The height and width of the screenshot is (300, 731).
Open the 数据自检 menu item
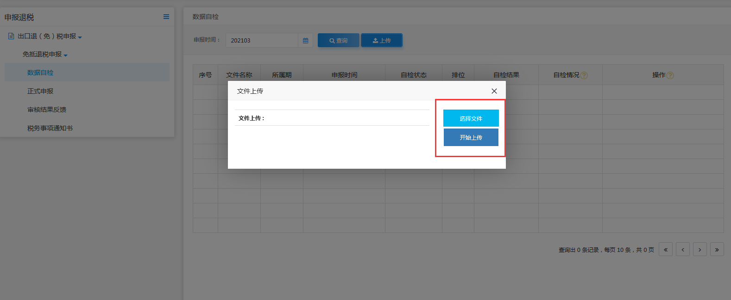40,73
